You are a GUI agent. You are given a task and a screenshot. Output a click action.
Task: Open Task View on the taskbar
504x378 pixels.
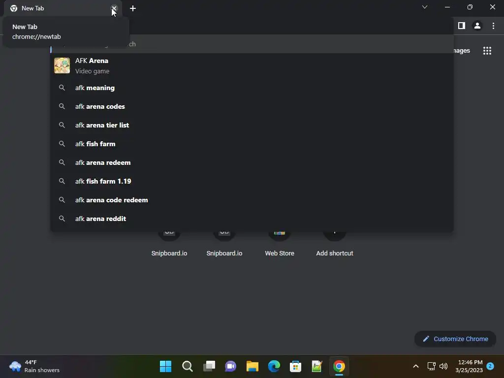pyautogui.click(x=209, y=366)
